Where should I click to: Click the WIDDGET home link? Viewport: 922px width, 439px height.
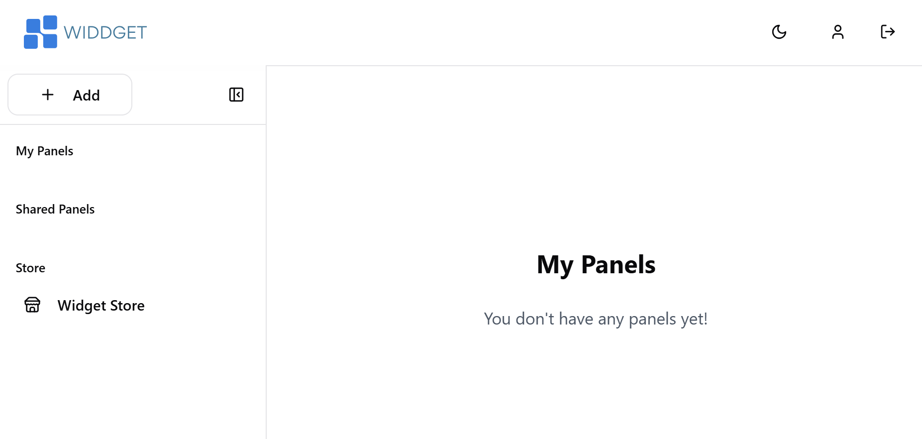click(x=85, y=31)
